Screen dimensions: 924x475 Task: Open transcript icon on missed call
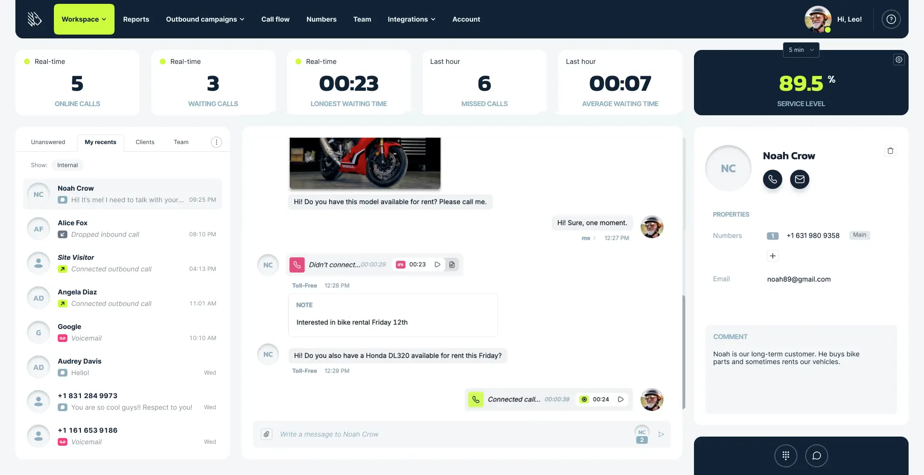(452, 265)
